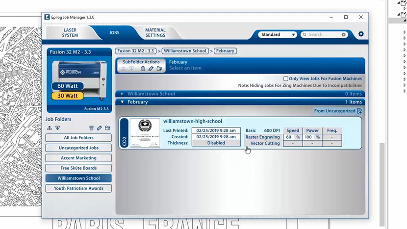This screenshot has width=407, height=229.
Task: Click the Job Folders delete trash icon
Action: [91, 128]
